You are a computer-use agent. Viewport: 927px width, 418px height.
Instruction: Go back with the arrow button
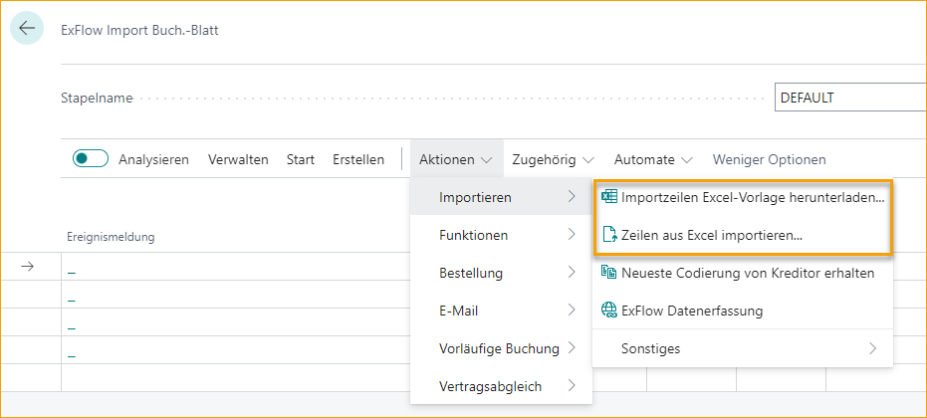[x=27, y=29]
